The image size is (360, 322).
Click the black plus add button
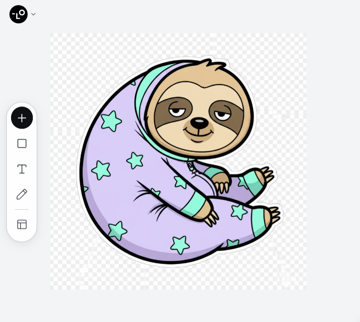pos(22,118)
